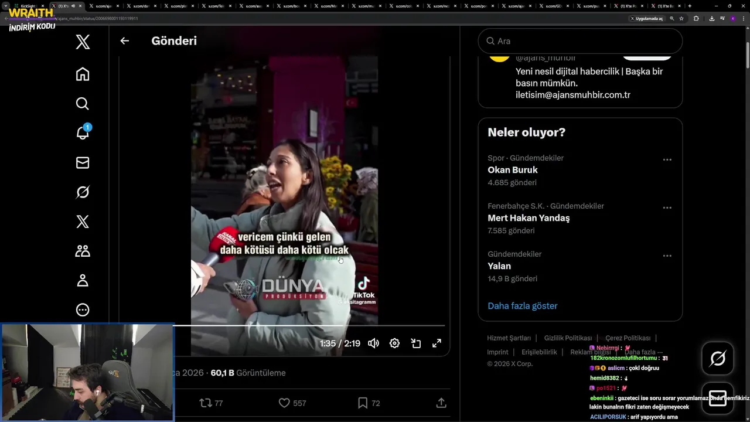750x422 pixels.
Task: Switch to the KickSight browser tab
Action: (29, 6)
